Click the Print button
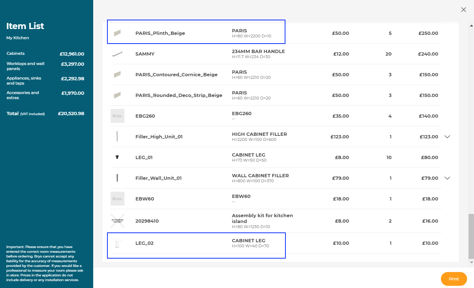The width and height of the screenshot is (474, 288). 454,279
